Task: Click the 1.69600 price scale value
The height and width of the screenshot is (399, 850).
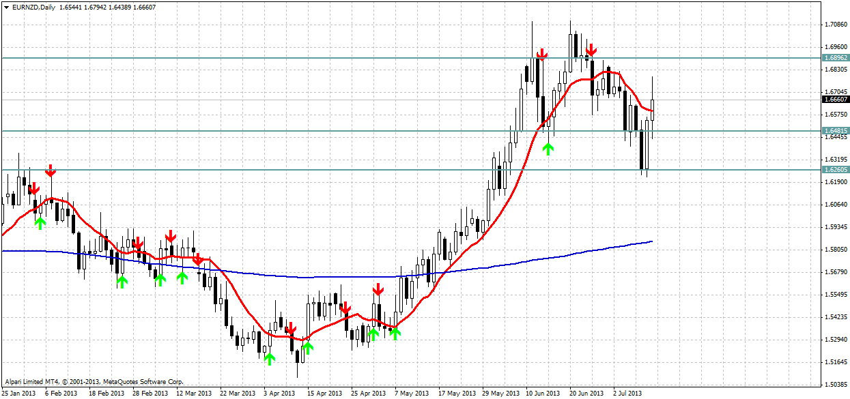Action: pyautogui.click(x=836, y=47)
